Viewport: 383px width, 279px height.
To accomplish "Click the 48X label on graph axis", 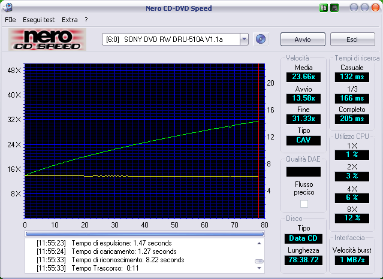I will tap(14, 71).
